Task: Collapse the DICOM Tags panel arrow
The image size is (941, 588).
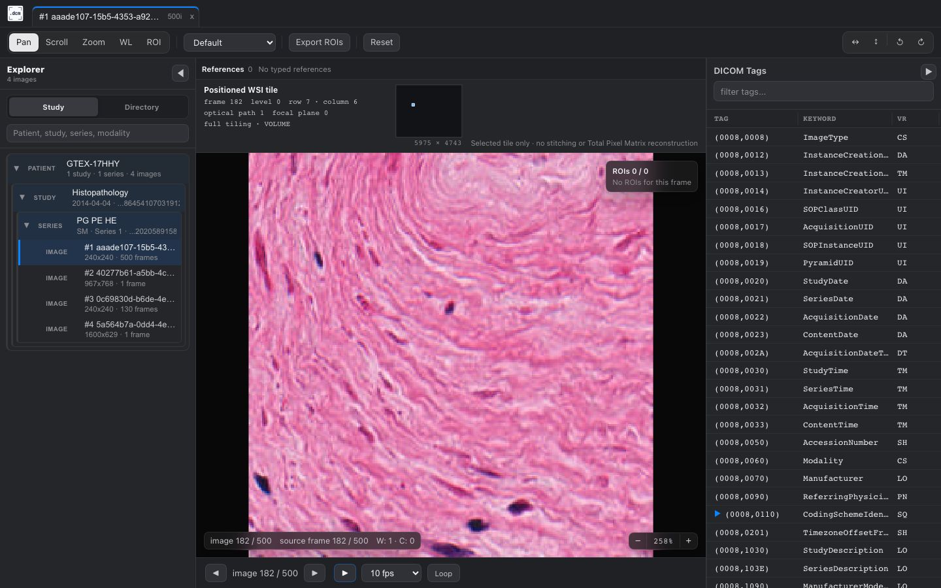Action: [x=928, y=72]
